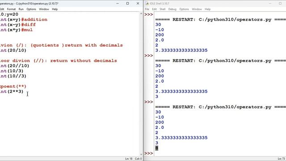Click the IDLE Shell Python icon in title bar
Viewport: 286px width, 161px height.
click(147, 4)
